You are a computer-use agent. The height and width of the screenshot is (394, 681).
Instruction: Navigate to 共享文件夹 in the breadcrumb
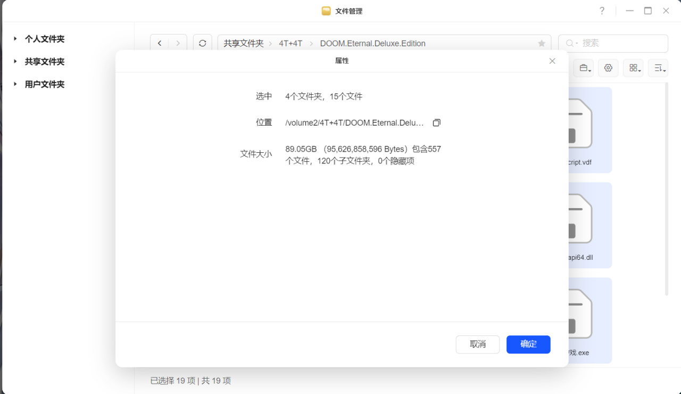point(244,44)
